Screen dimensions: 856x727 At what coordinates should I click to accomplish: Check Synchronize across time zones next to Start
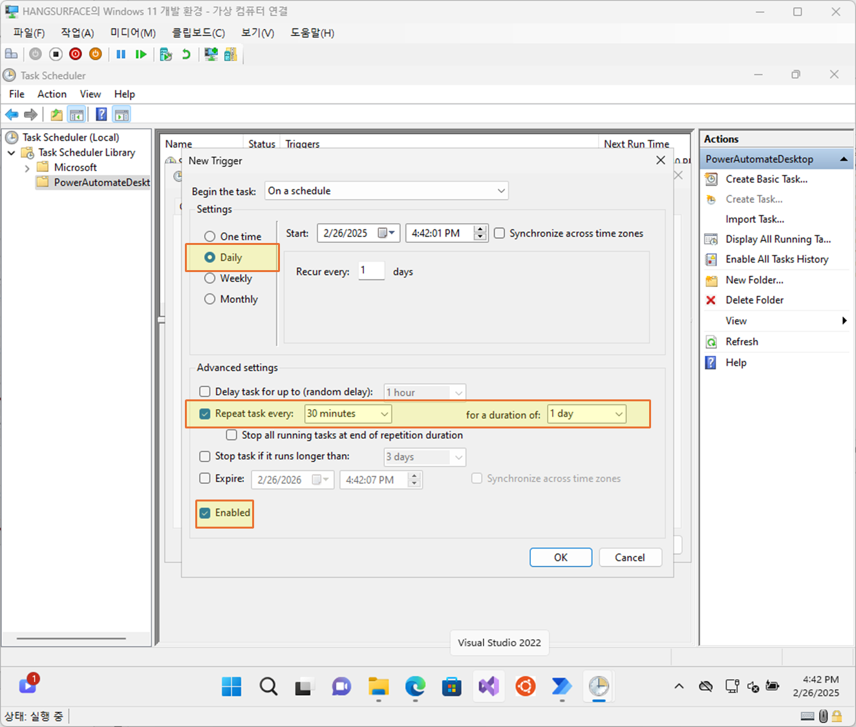(x=499, y=233)
